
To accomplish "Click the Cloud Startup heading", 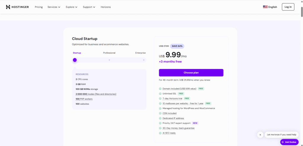I will pyautogui.click(x=85, y=39).
